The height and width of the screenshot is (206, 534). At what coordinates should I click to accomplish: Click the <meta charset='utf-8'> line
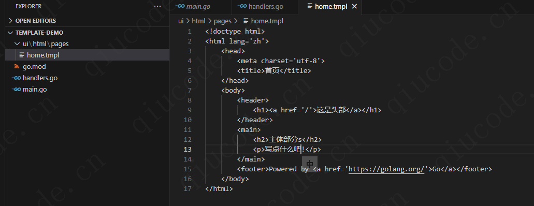pos(281,61)
